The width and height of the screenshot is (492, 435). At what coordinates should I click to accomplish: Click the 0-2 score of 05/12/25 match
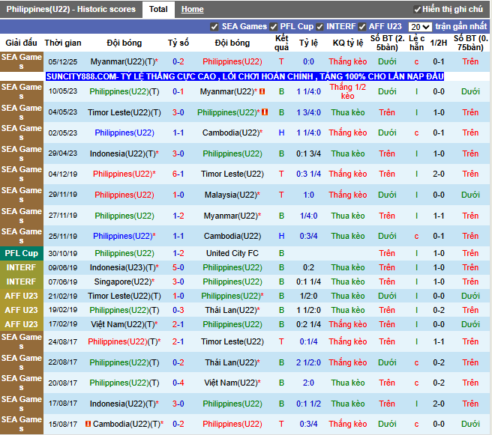[x=178, y=61]
